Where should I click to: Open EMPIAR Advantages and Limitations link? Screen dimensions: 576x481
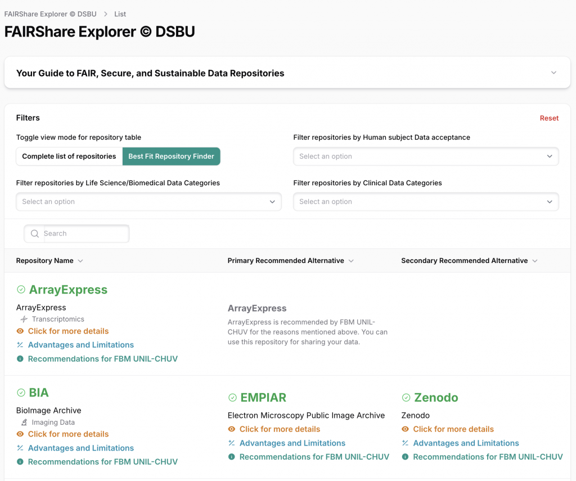click(292, 443)
